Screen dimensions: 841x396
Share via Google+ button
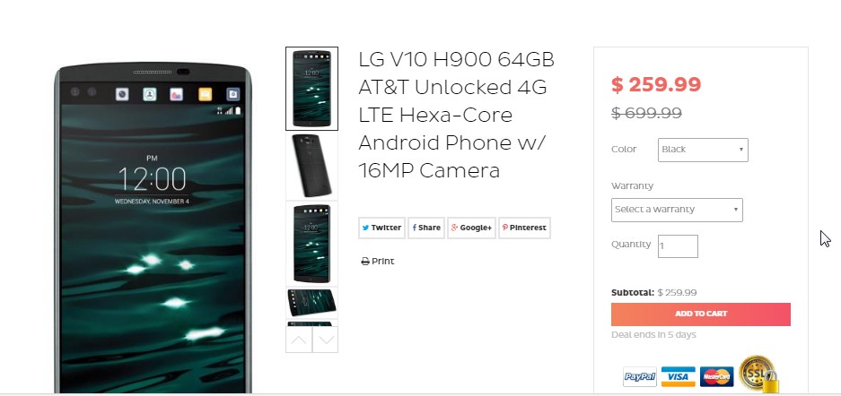click(x=471, y=228)
